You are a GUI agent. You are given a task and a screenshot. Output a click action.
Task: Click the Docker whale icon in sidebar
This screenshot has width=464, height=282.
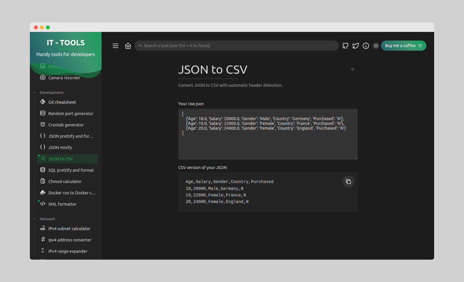tap(43, 193)
